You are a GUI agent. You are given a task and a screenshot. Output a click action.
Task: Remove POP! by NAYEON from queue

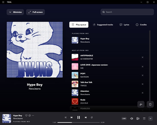click(142, 75)
